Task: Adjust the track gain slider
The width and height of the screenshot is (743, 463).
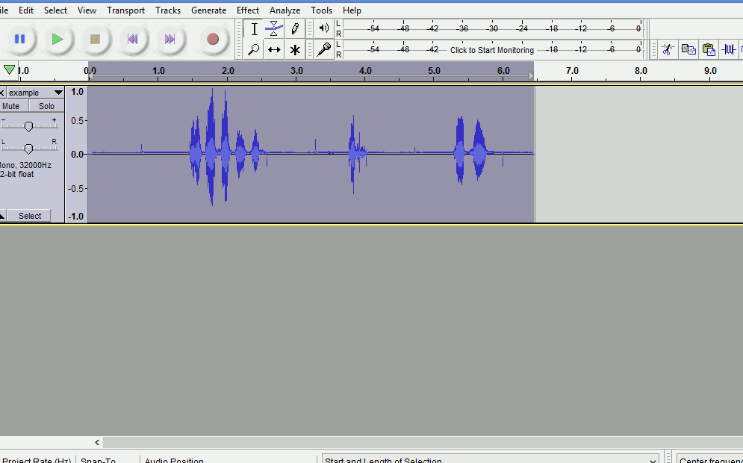Action: [x=30, y=125]
